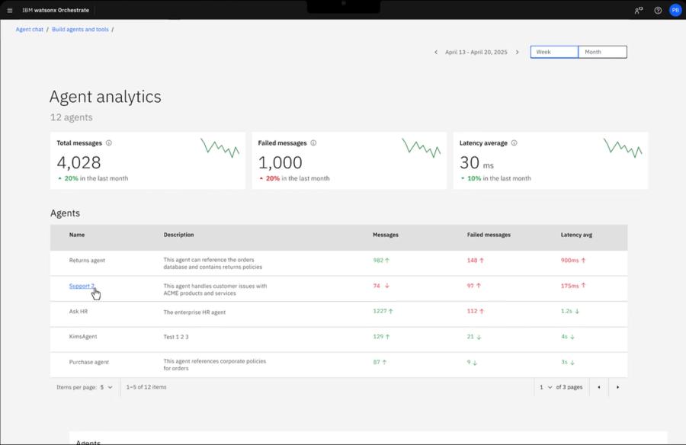
Task: Show the Latency average info tooltip icon
Action: (514, 142)
